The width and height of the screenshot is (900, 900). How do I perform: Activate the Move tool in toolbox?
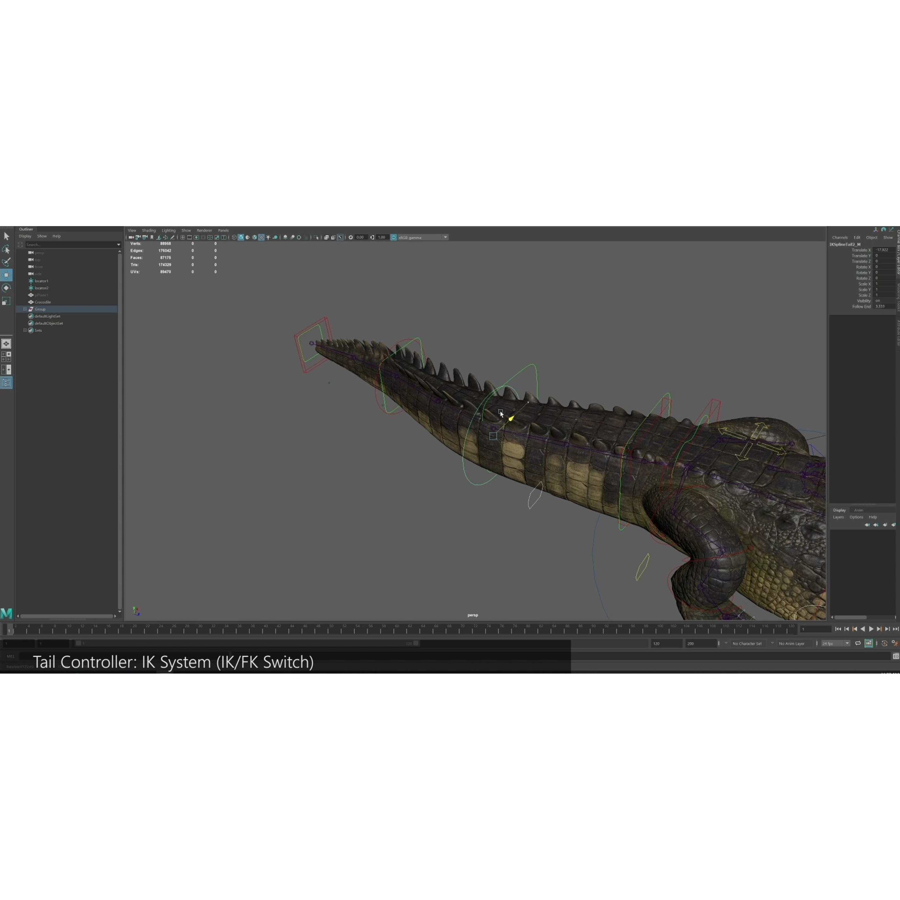6,275
